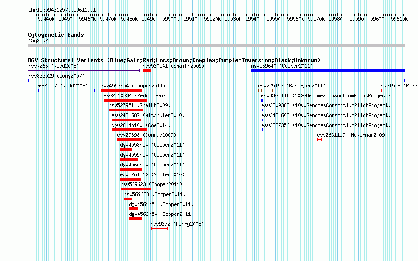Click the purple line under nsv7266
This screenshot has height=261, width=418.
click(84, 71)
